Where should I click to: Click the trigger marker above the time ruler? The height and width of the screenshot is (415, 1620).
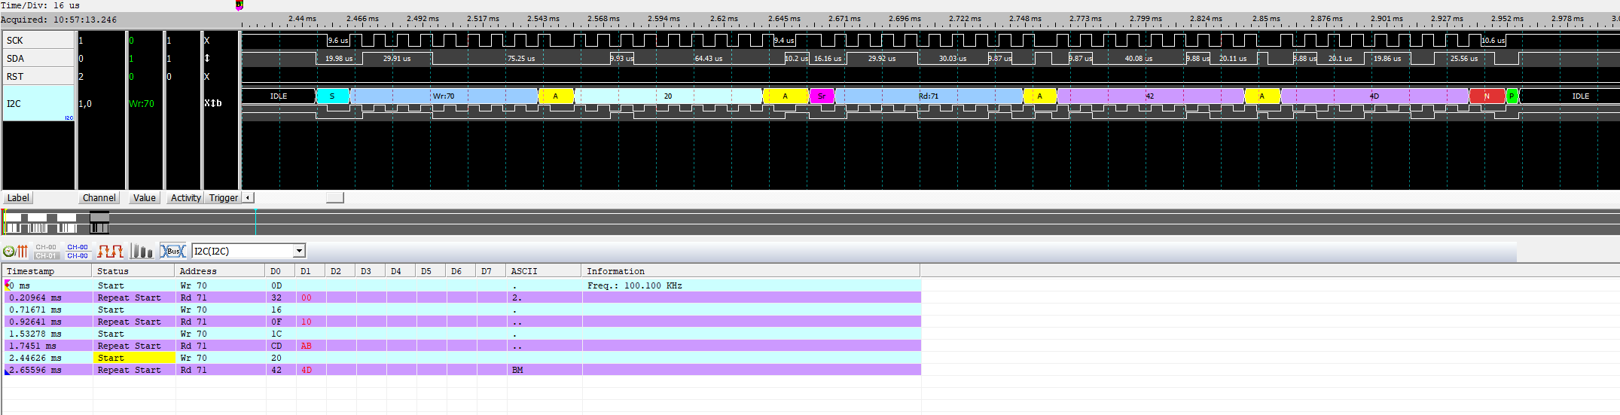tap(239, 5)
